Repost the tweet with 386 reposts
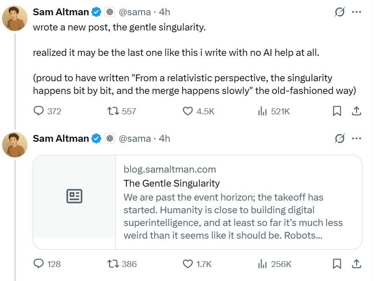This screenshot has height=281, width=379. [113, 264]
